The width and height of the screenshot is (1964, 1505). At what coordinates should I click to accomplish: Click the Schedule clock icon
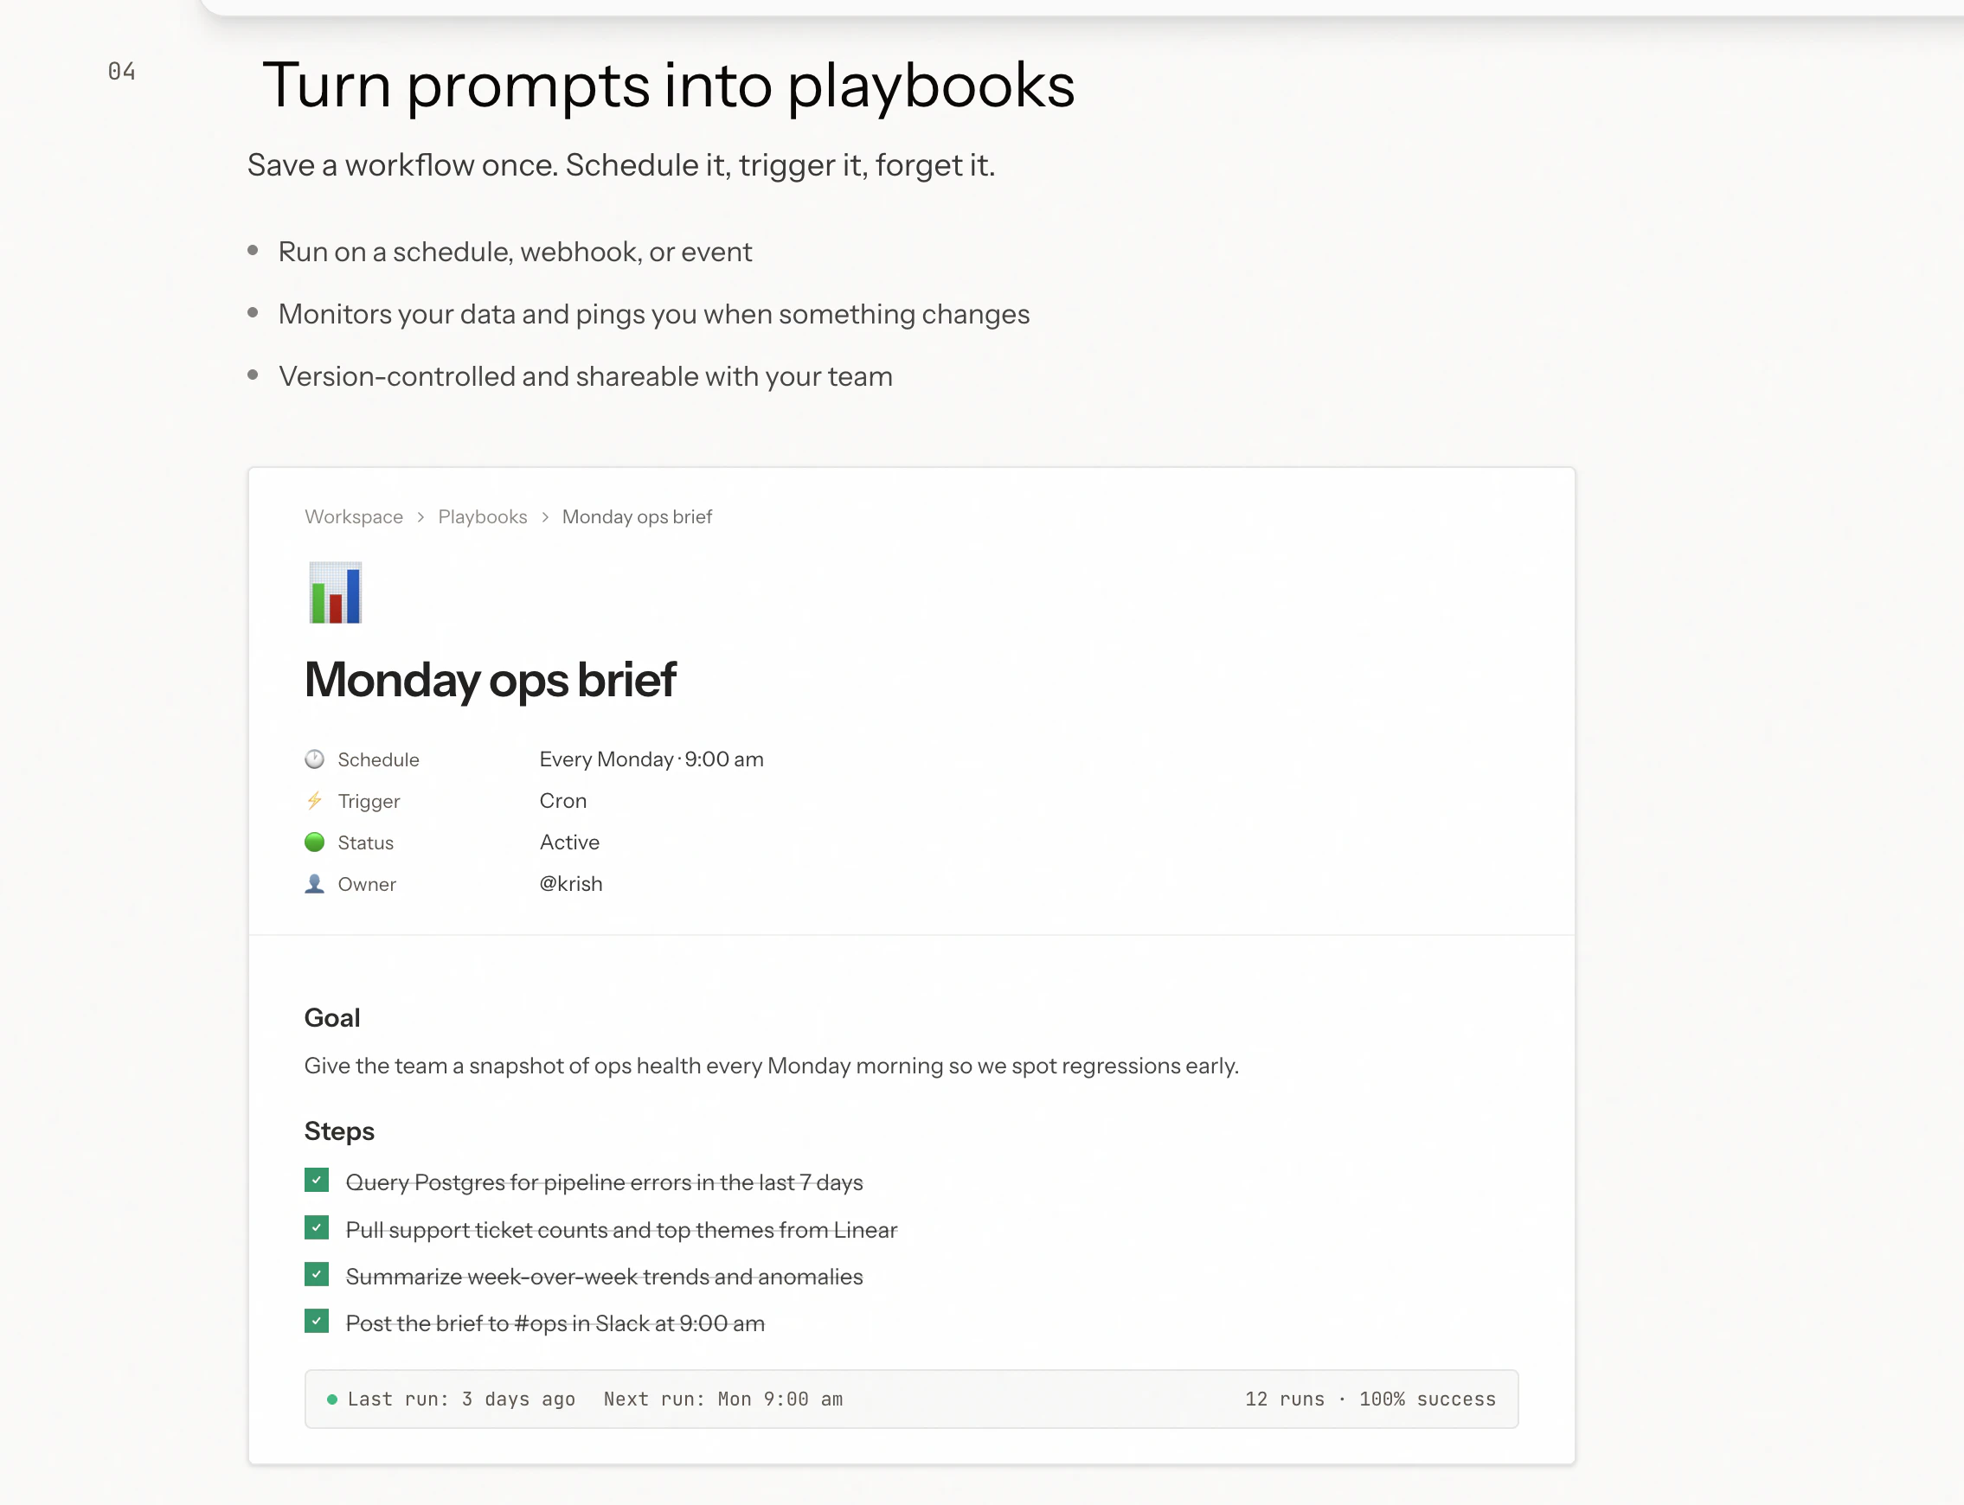pyautogui.click(x=314, y=759)
